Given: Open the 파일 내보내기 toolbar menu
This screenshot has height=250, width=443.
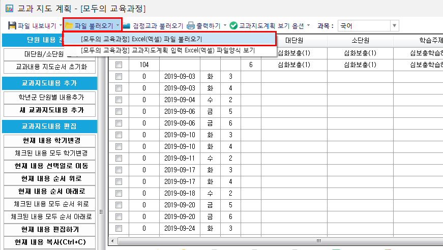Looking at the screenshot, I should 35,26.
